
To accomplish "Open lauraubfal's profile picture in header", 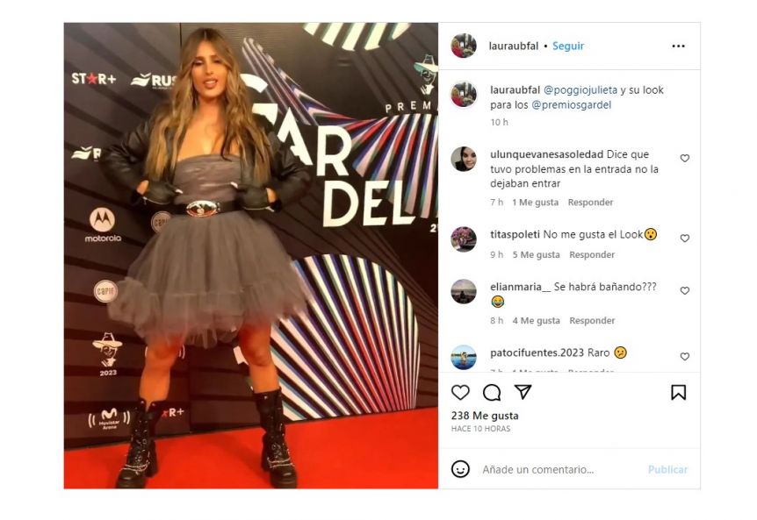I will click(464, 46).
